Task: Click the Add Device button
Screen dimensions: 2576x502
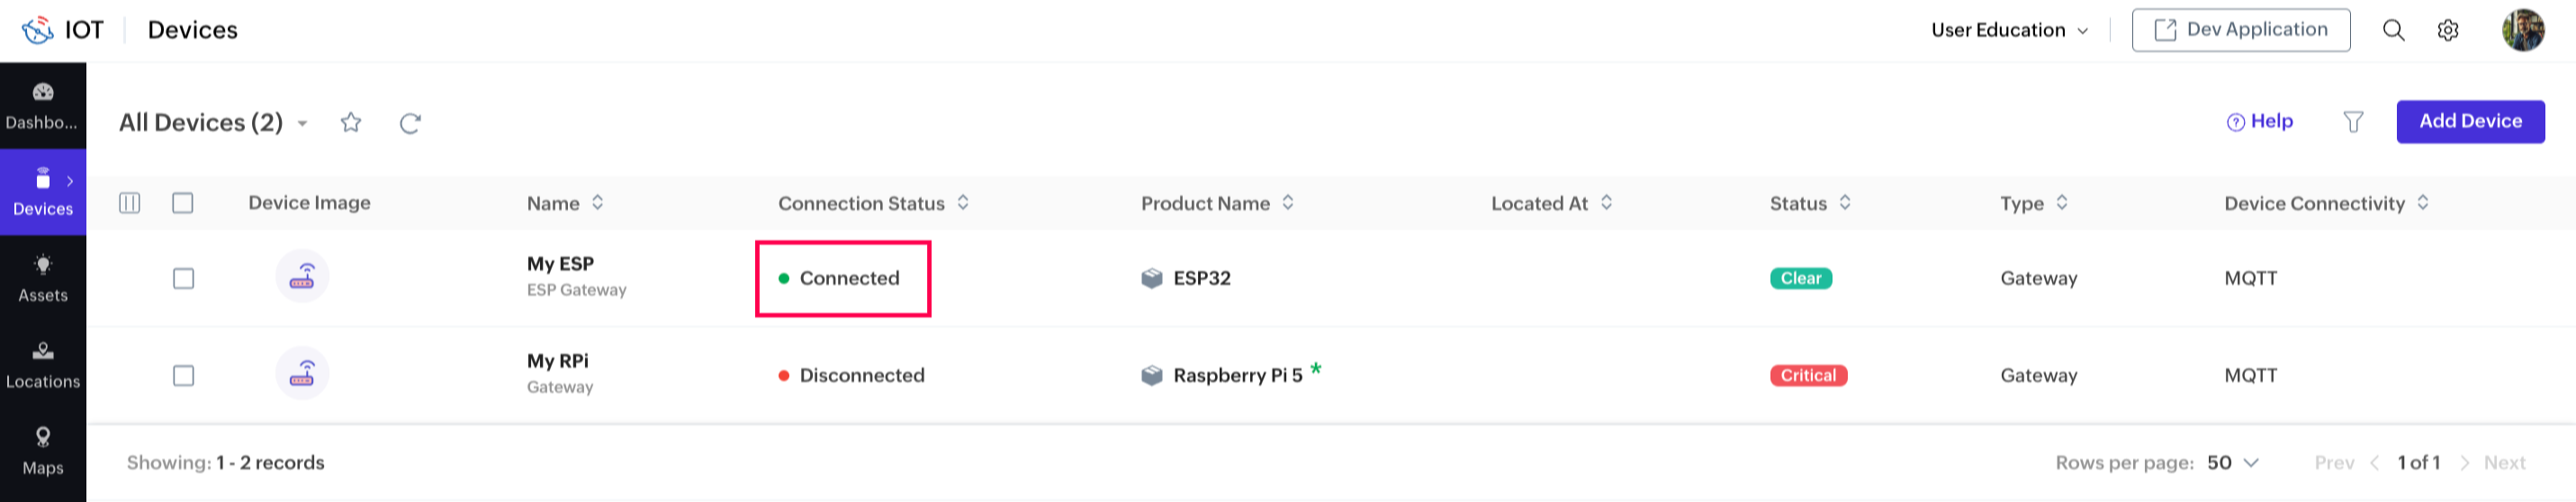Action: 2469,121
